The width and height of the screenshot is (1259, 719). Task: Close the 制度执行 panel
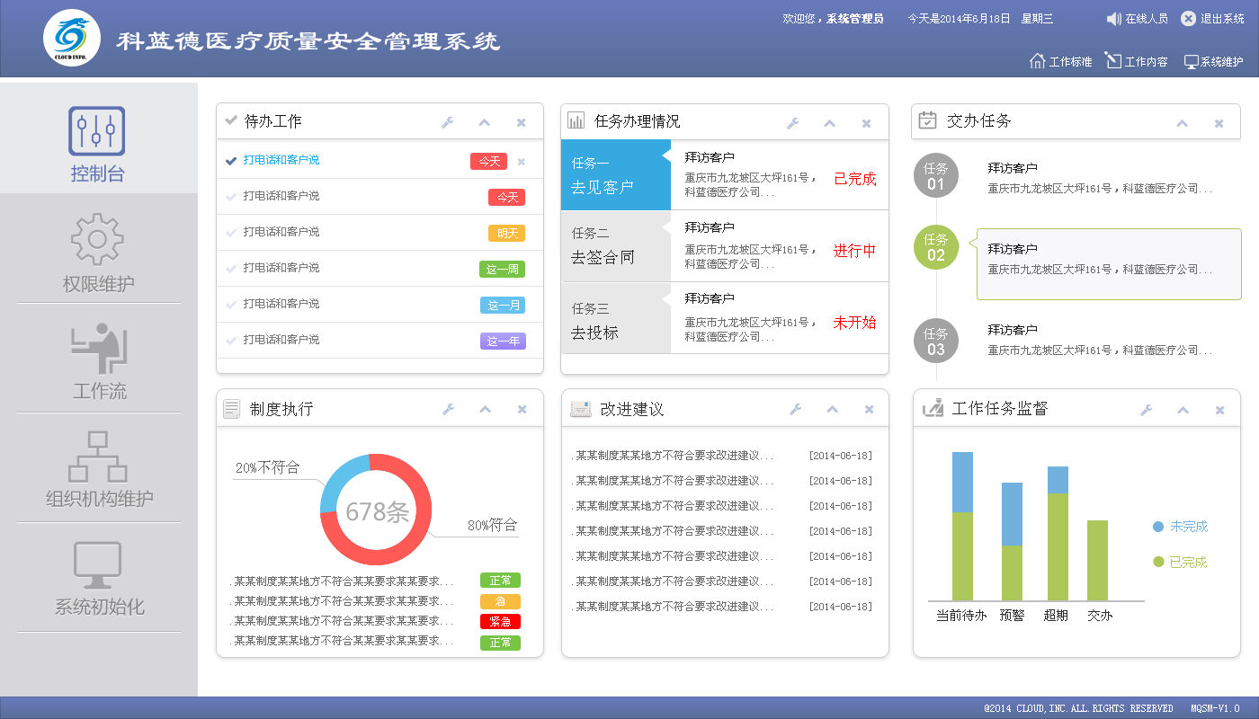click(522, 410)
